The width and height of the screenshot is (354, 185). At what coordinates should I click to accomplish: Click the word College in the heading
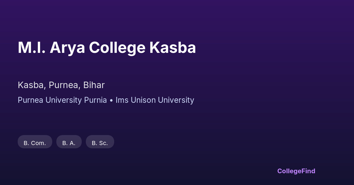(117, 48)
